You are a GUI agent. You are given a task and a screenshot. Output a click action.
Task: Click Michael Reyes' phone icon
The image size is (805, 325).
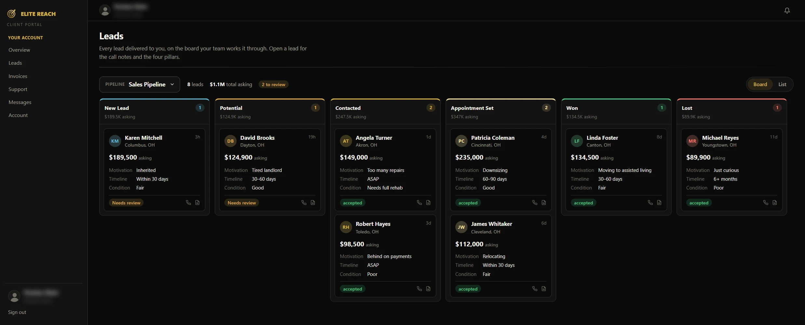click(766, 202)
